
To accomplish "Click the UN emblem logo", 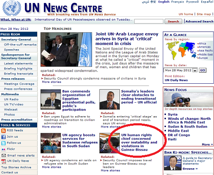I will 12,8.
